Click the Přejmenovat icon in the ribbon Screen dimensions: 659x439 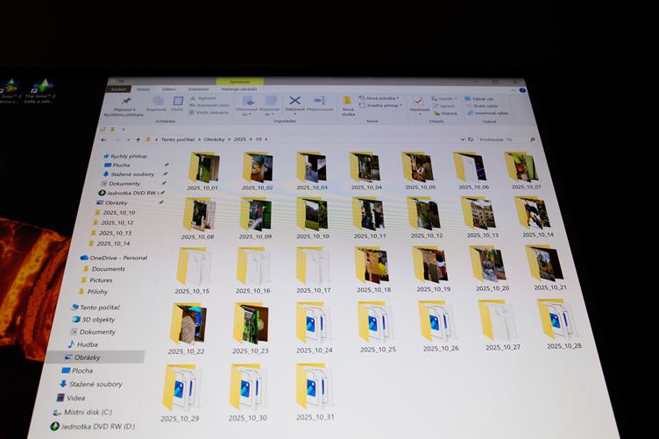tap(320, 102)
